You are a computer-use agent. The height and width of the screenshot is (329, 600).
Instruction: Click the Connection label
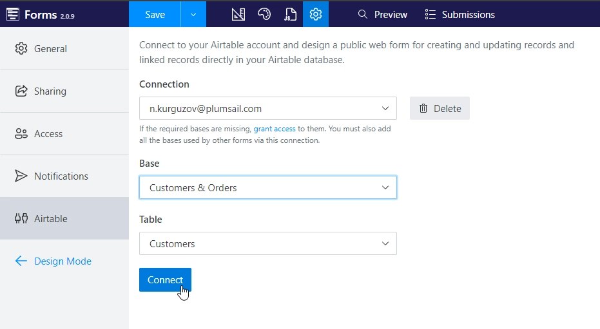[x=164, y=84]
